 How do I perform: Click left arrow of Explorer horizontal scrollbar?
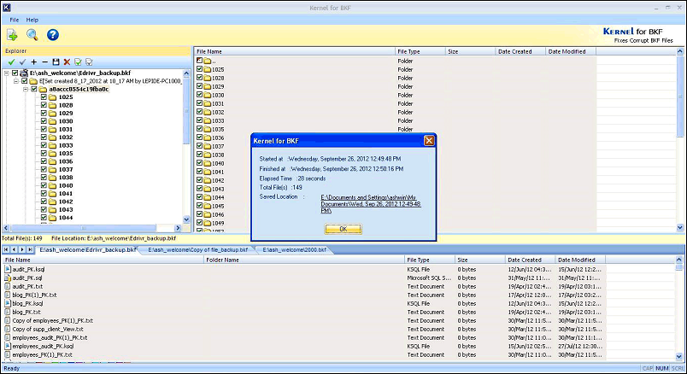[6, 228]
